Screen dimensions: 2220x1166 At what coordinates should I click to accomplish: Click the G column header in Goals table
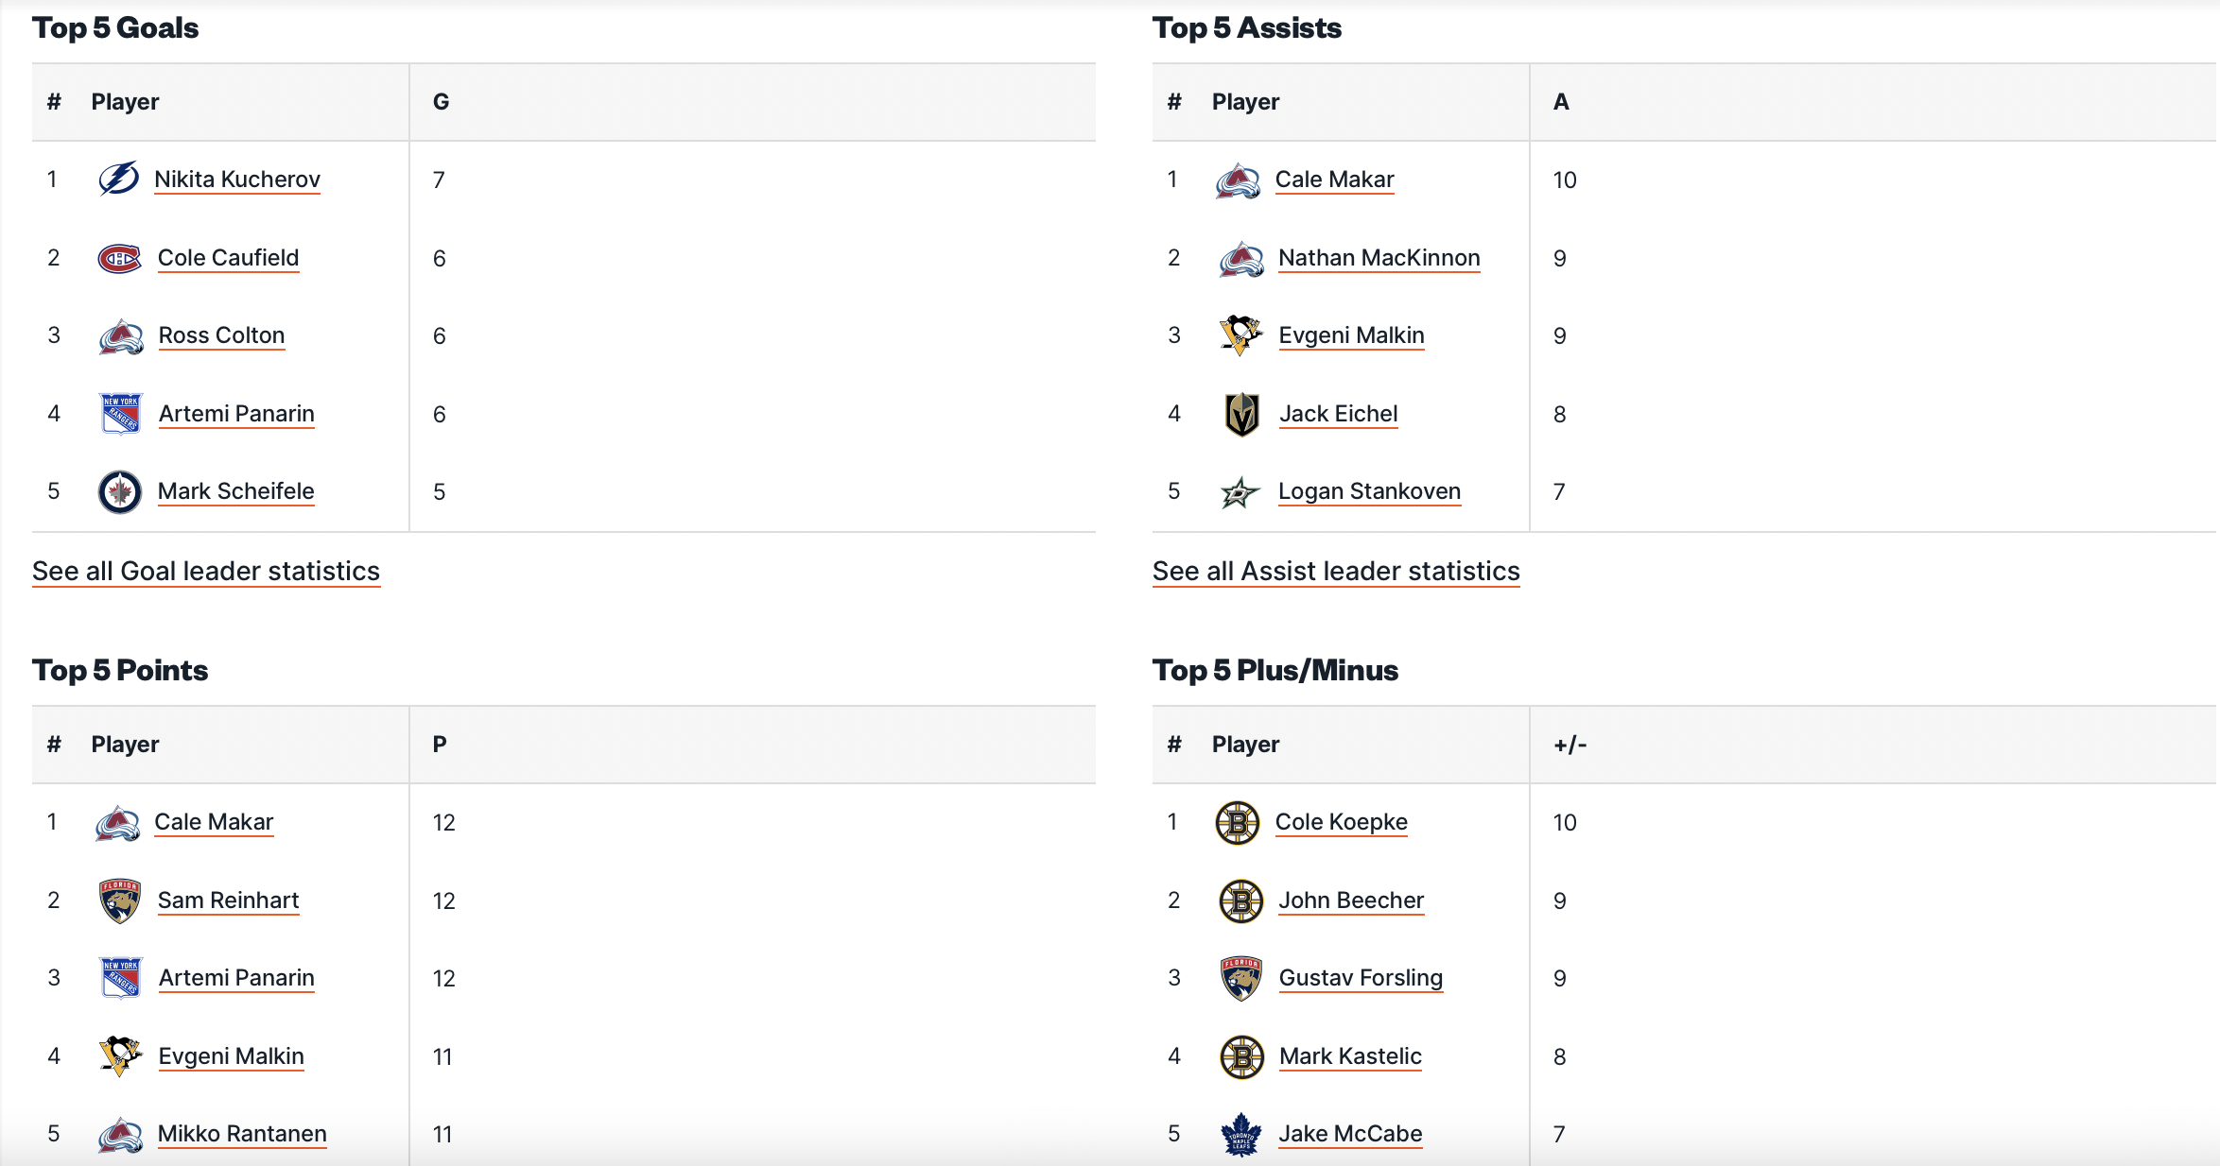click(x=441, y=102)
